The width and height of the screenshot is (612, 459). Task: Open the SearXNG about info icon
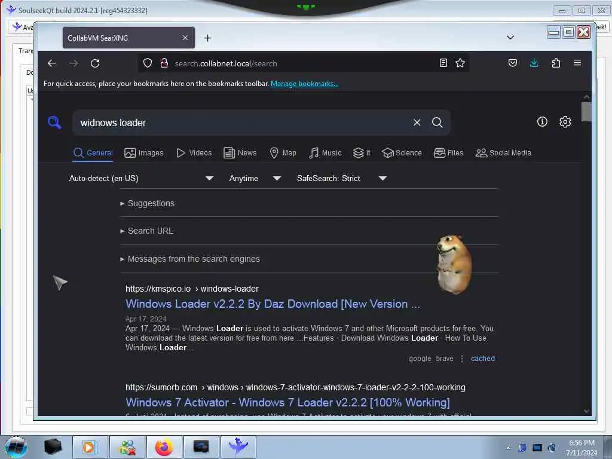pyautogui.click(x=542, y=122)
